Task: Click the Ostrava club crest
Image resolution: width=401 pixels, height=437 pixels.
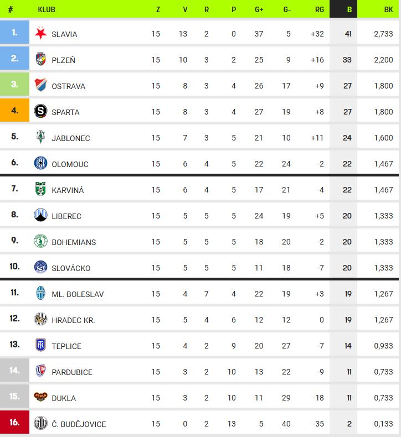Action: pos(40,85)
